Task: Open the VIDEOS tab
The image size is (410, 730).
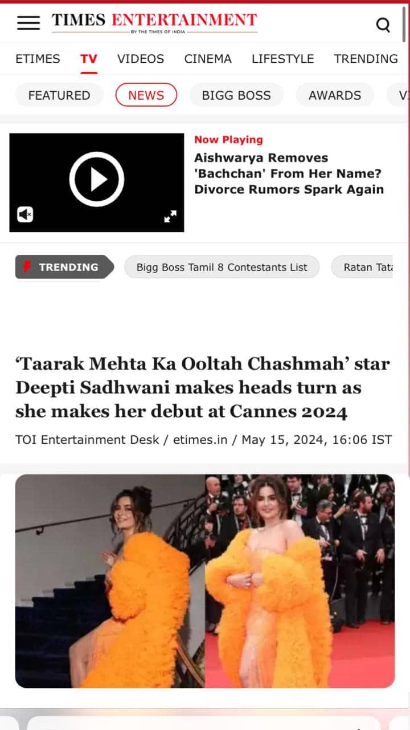Action: [x=141, y=59]
